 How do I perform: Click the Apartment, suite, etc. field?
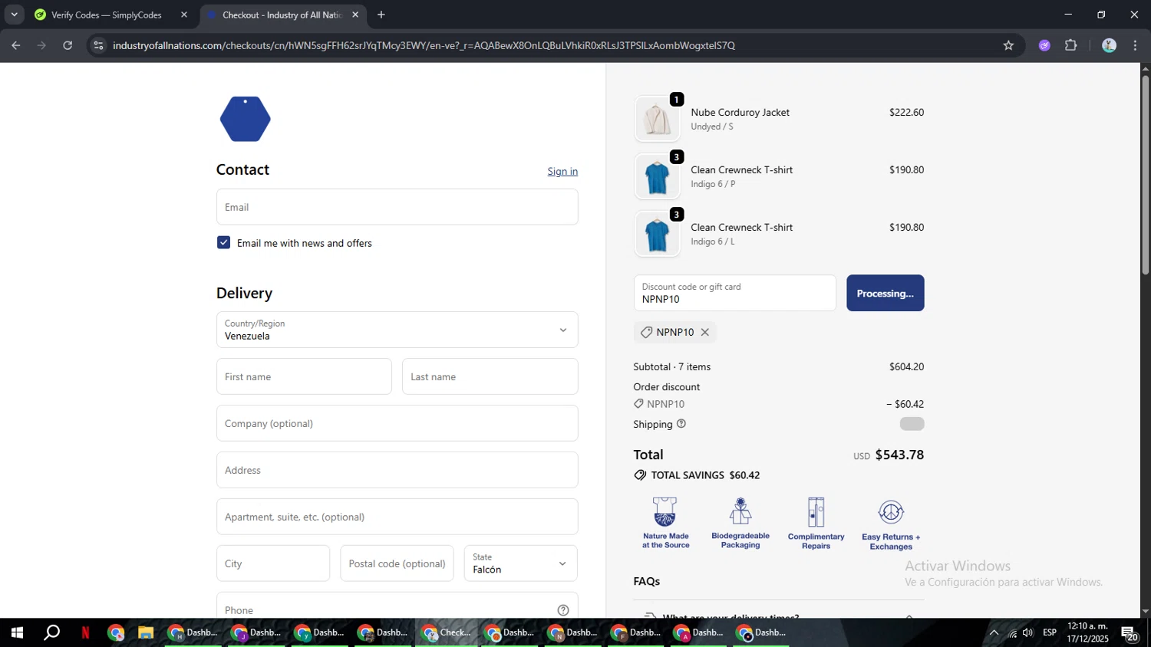tap(397, 517)
